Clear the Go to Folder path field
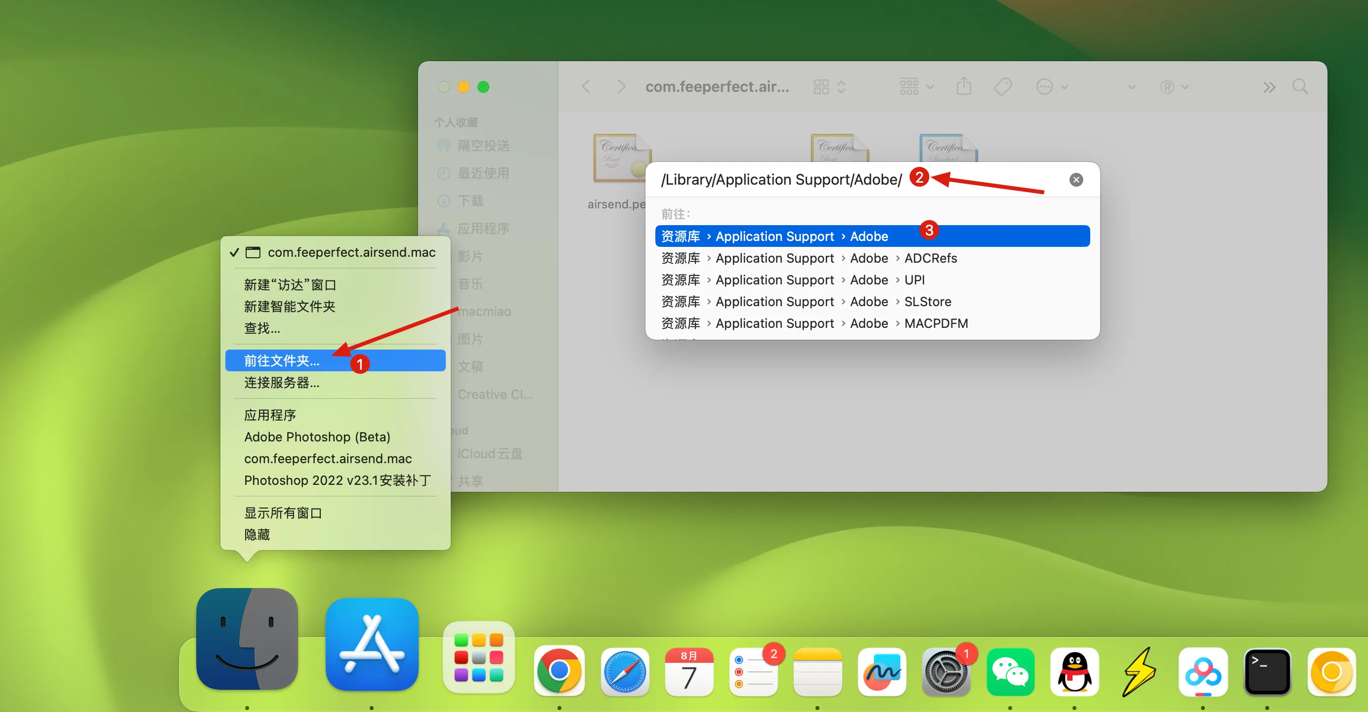 [x=1076, y=180]
